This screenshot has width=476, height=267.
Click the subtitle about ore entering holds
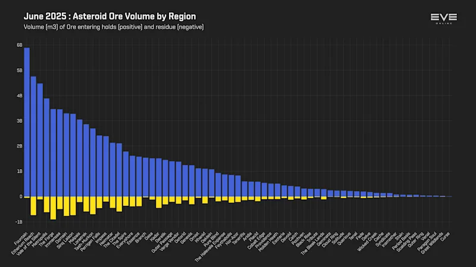click(114, 27)
